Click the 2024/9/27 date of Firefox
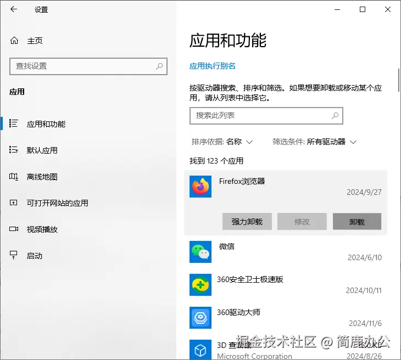 pyautogui.click(x=364, y=192)
